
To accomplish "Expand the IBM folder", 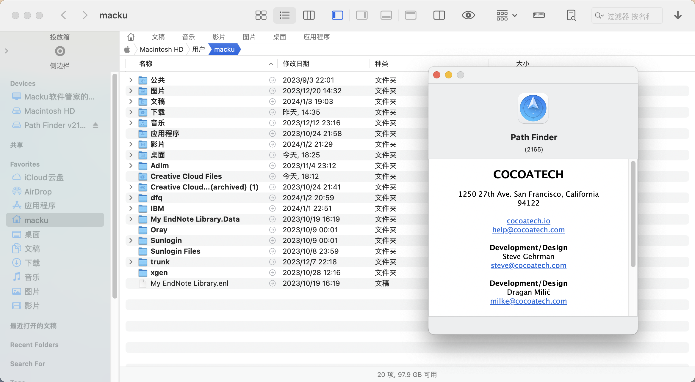I will pyautogui.click(x=131, y=208).
